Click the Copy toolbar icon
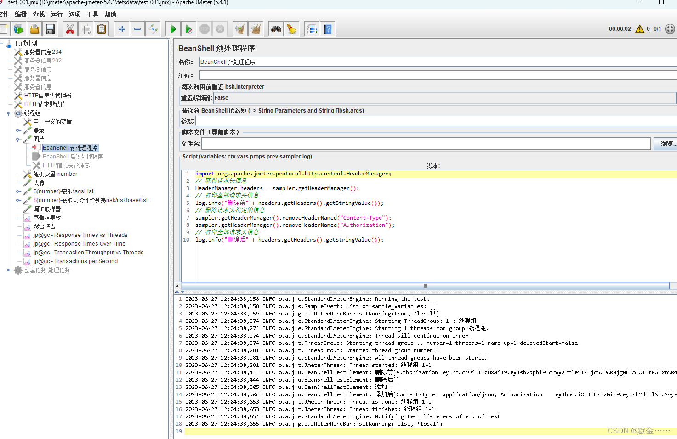The image size is (677, 439). pos(86,29)
